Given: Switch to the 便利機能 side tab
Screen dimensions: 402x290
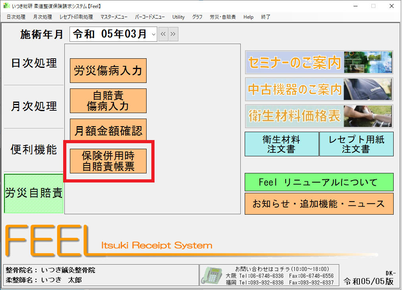Looking at the screenshot, I should point(34,150).
